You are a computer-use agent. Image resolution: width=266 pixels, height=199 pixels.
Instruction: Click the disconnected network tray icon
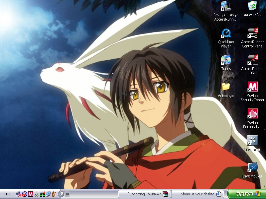point(19,194)
